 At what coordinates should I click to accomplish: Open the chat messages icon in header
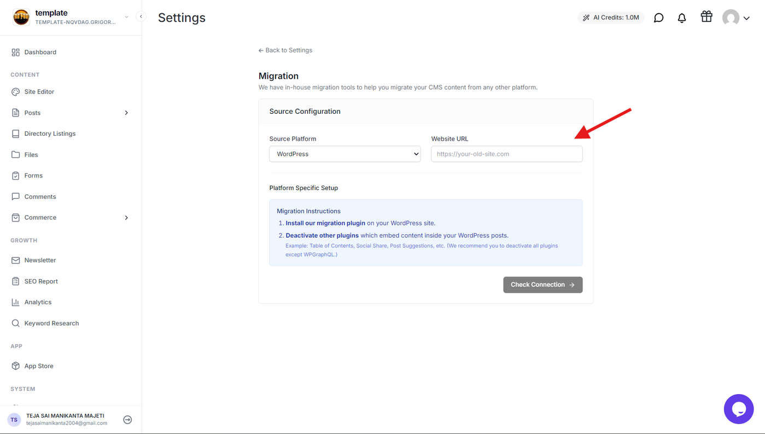pos(659,18)
